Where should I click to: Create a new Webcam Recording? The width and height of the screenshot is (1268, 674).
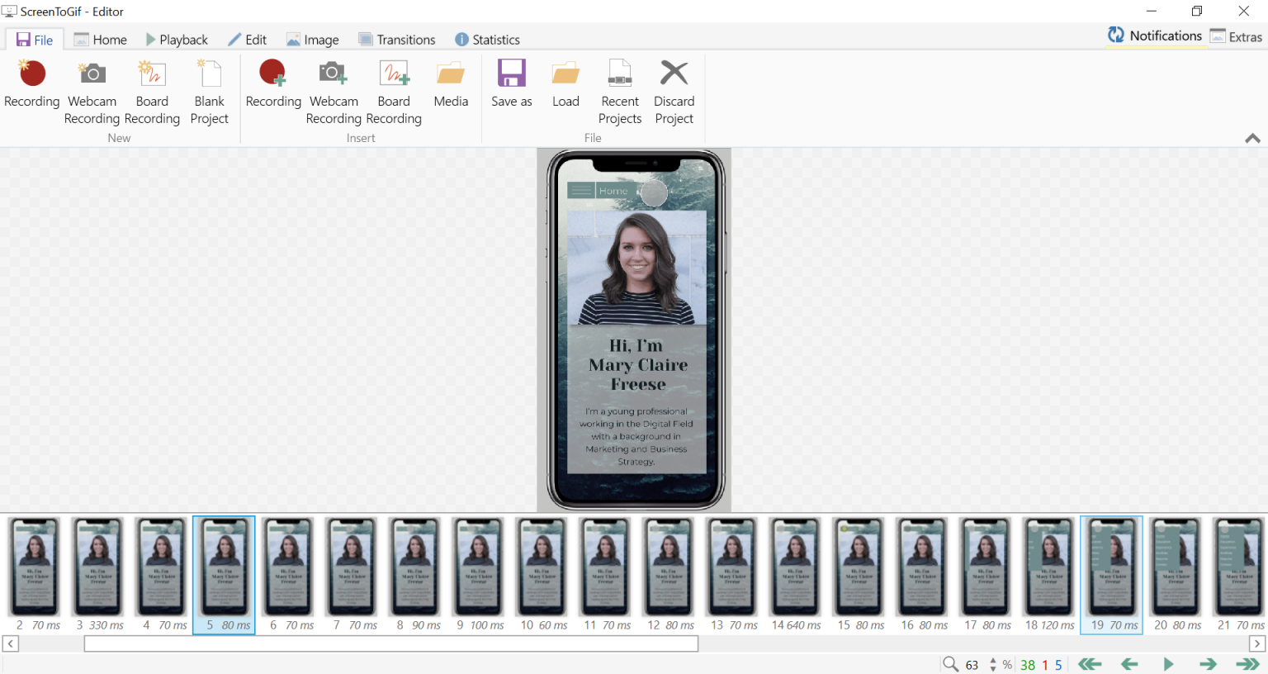pos(92,91)
